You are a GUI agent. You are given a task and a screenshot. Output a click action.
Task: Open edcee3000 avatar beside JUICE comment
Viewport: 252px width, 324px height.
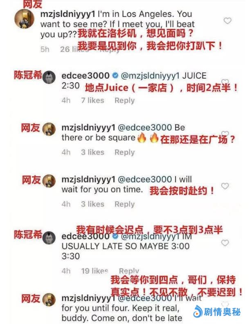coord(49,77)
